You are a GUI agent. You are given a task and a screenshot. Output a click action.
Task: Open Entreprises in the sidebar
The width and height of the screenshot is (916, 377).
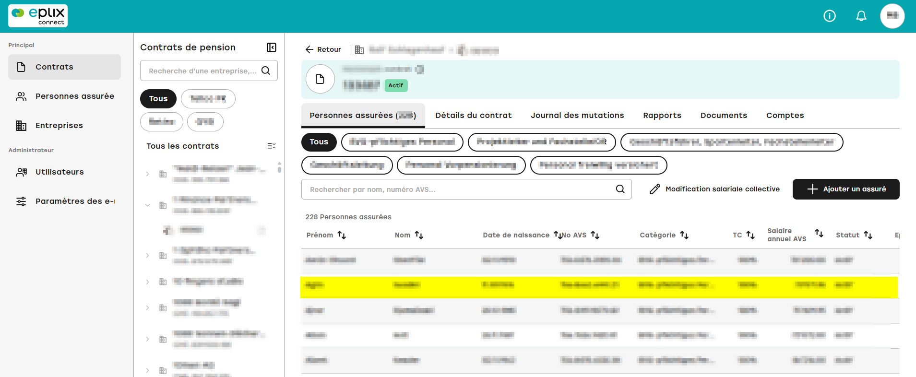pyautogui.click(x=64, y=126)
